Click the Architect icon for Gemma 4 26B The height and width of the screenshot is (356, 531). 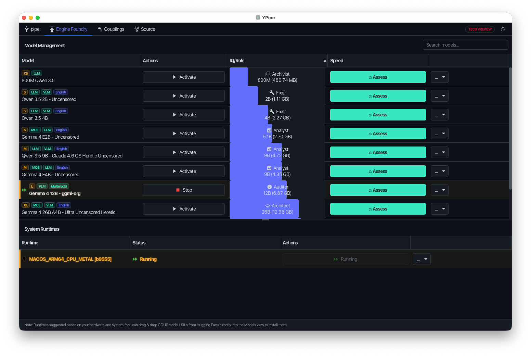point(268,206)
